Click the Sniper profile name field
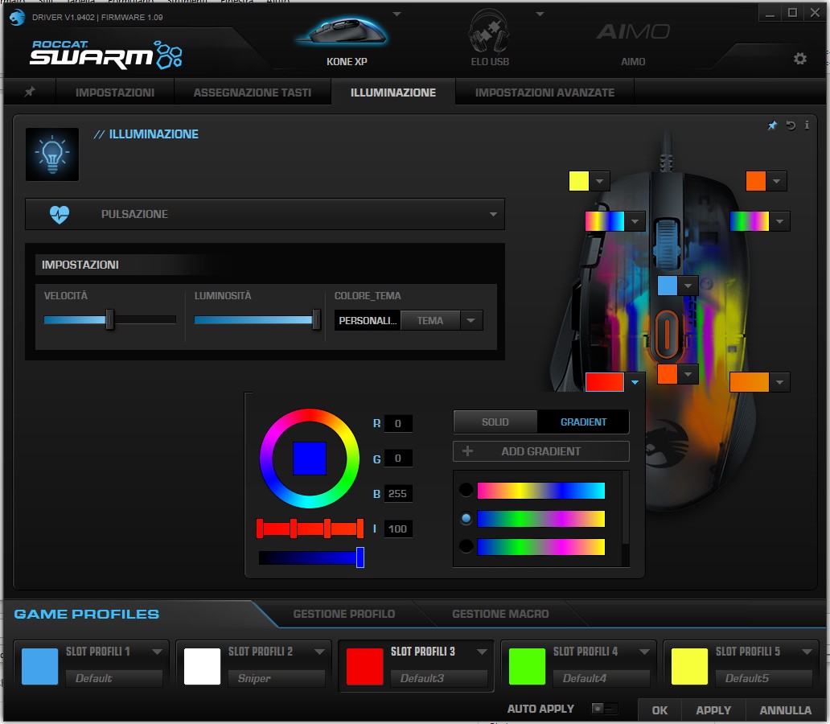Screen dimensions: 830x724 coord(276,678)
